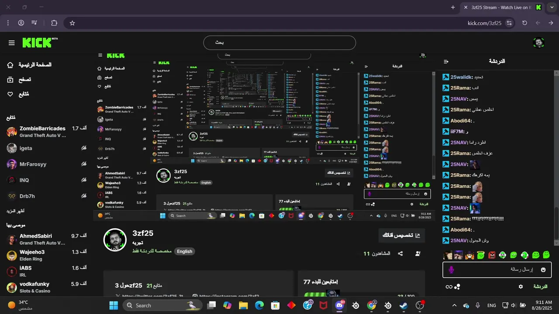
Task: Expand the browser tab search dropdown
Action: 551,7
